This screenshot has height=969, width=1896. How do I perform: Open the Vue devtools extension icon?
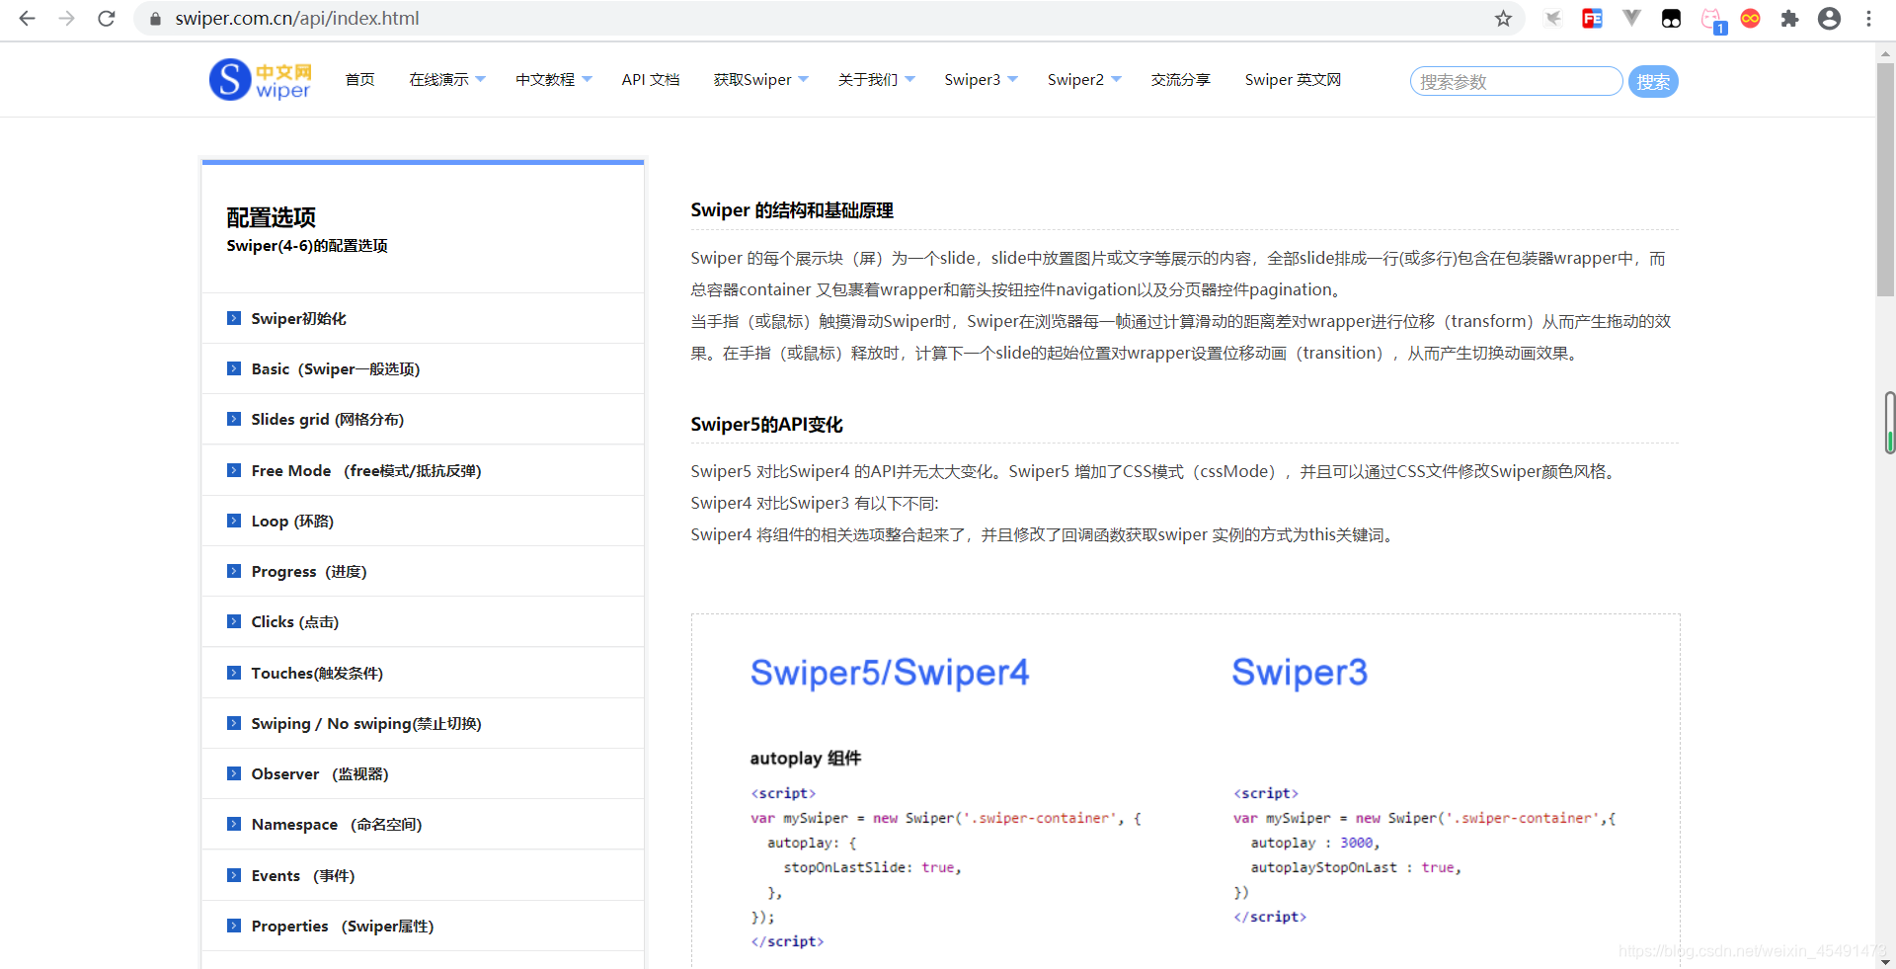[x=1631, y=18]
